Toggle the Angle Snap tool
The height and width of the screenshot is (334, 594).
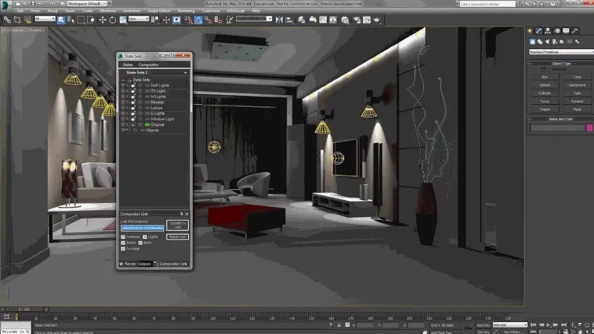tap(197, 20)
